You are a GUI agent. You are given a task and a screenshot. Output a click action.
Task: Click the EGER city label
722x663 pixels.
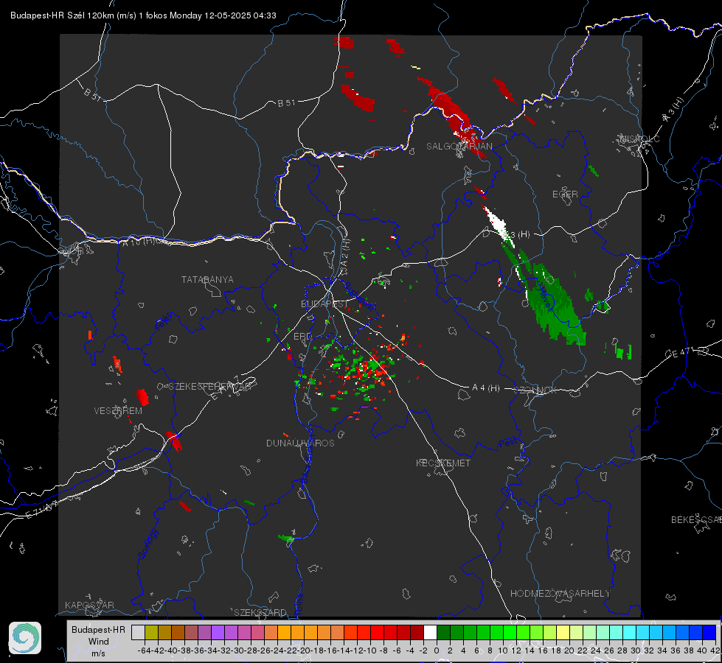click(x=565, y=194)
